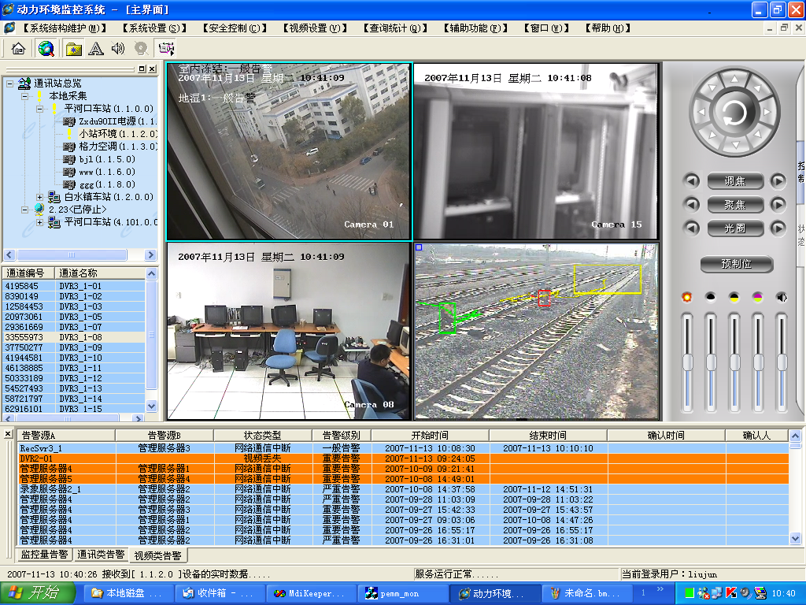This screenshot has height=605, width=806.
Task: Collapse the 通讯站总览 tree root
Action: point(9,84)
